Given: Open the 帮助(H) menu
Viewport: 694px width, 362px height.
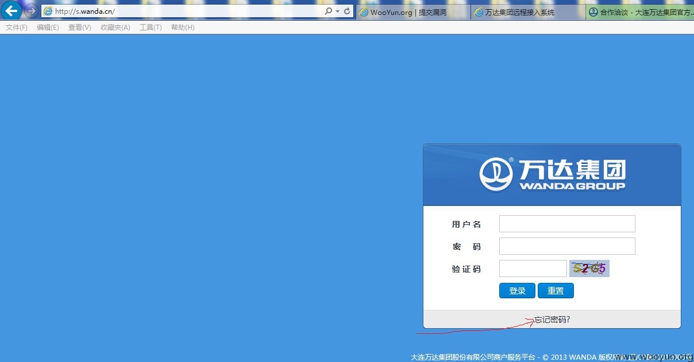Looking at the screenshot, I should (183, 28).
